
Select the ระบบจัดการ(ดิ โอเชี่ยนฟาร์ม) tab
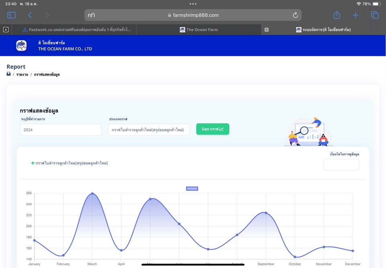tap(323, 29)
